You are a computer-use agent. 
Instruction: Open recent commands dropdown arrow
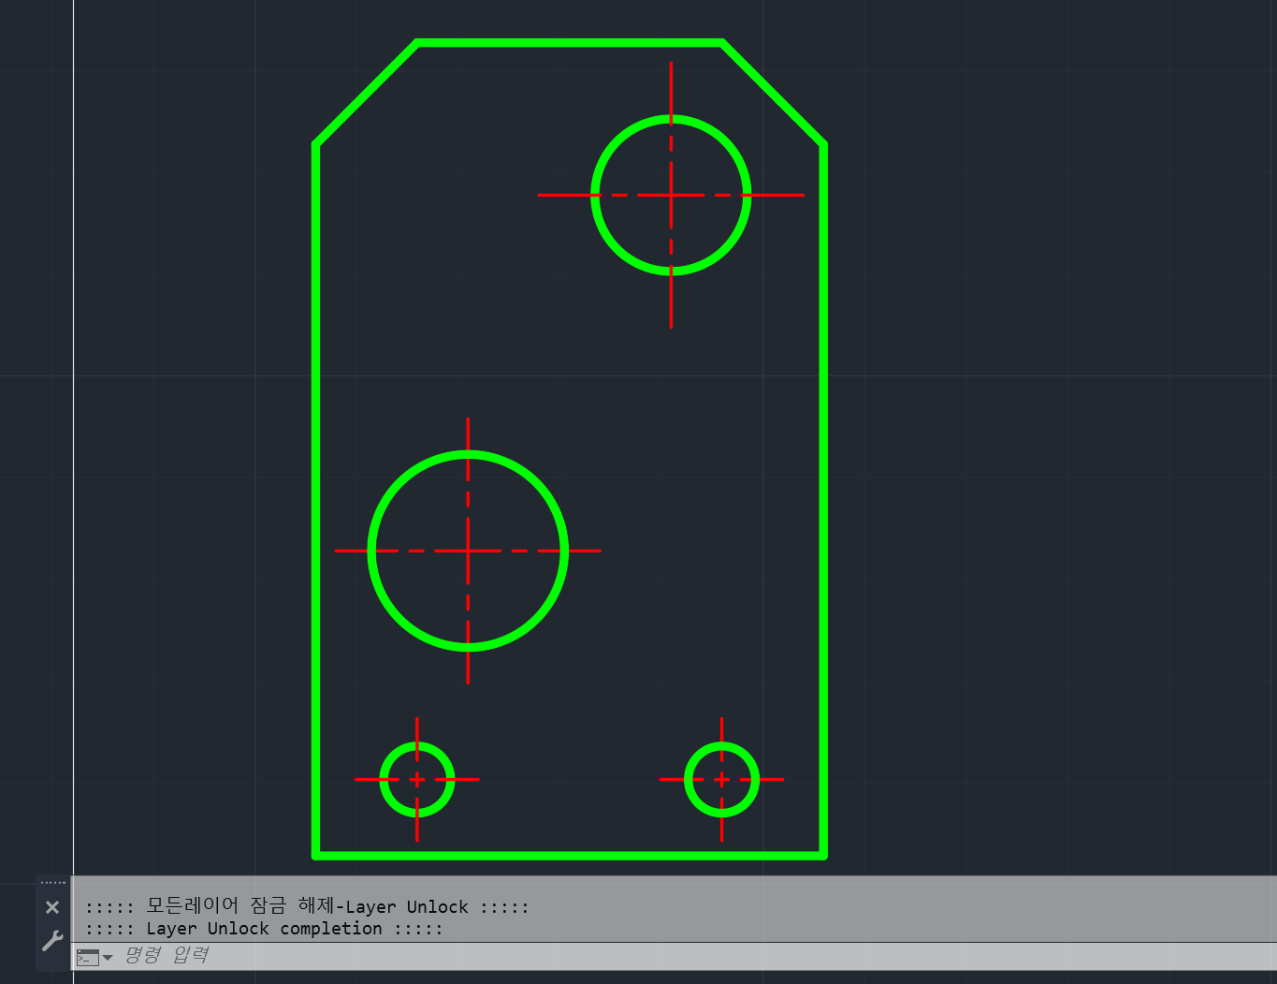pos(108,957)
